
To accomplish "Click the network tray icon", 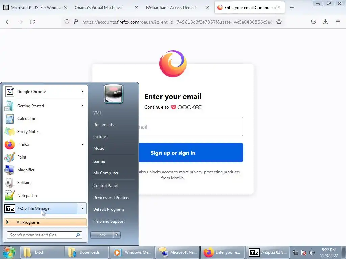I will (x=295, y=253).
